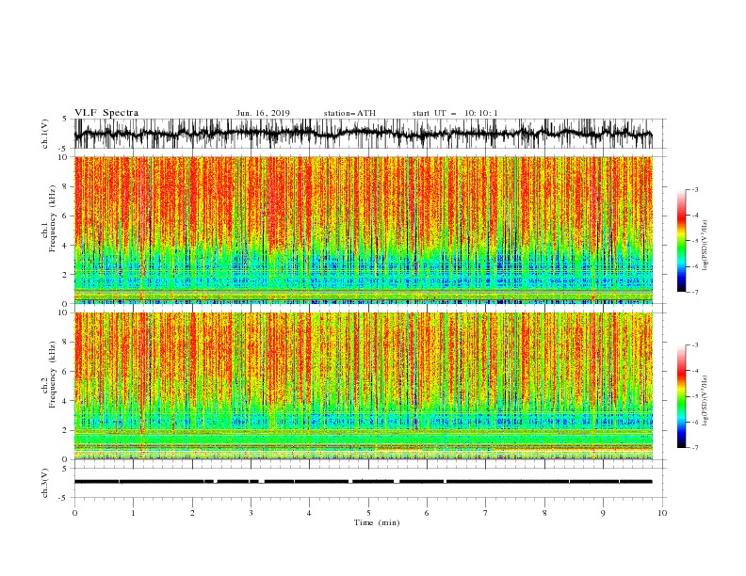Click the 'VLF Spectra' title text
The image size is (746, 576).
click(106, 113)
